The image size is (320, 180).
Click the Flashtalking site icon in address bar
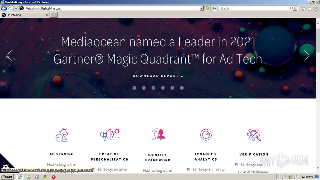click(x=22, y=8)
